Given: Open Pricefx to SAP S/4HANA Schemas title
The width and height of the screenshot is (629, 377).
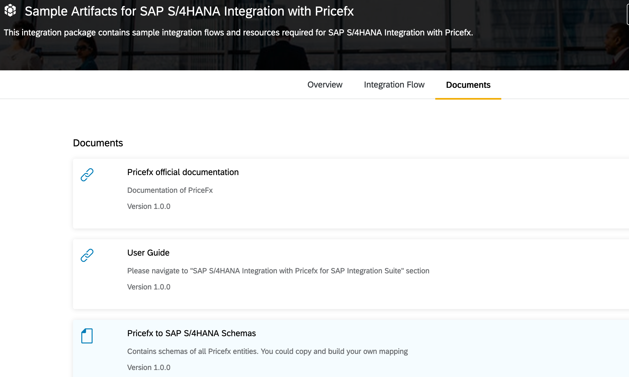Looking at the screenshot, I should tap(191, 333).
